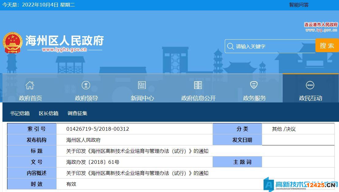Click the 政府信息公开 document icon
The width and height of the screenshot is (339, 192).
click(x=198, y=85)
